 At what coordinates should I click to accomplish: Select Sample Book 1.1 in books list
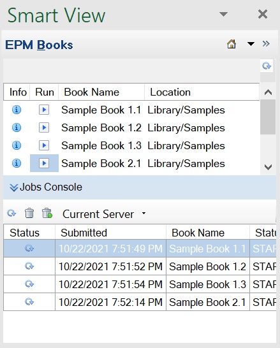(x=101, y=110)
